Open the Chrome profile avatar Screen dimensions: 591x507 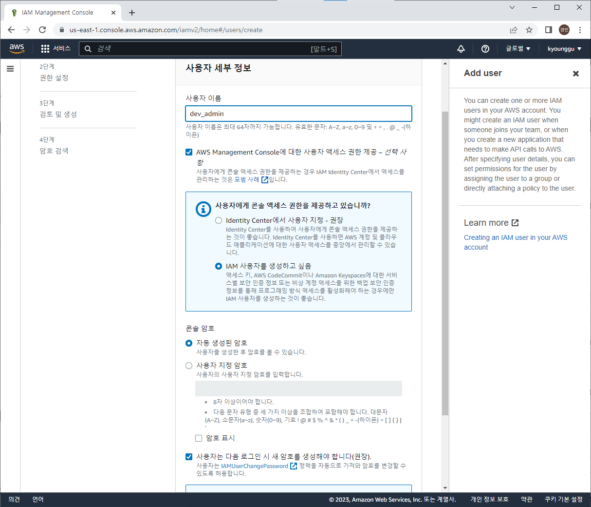click(x=564, y=30)
